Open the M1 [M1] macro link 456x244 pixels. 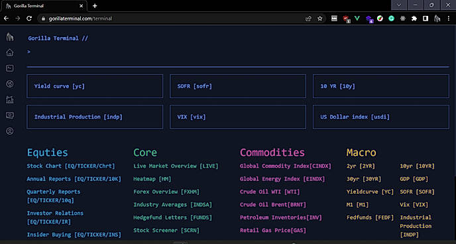357,204
